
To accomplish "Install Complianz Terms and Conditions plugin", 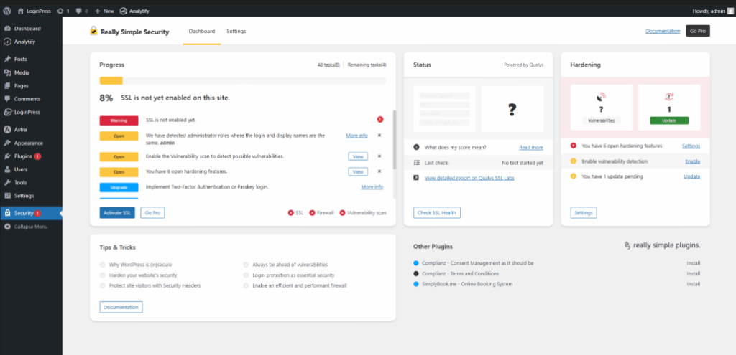I will tap(694, 273).
